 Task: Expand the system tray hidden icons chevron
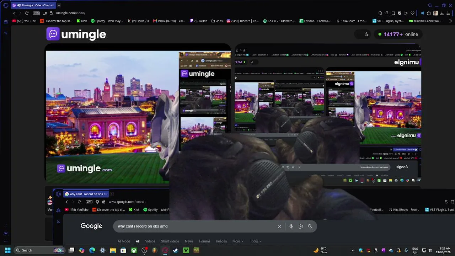click(x=353, y=250)
